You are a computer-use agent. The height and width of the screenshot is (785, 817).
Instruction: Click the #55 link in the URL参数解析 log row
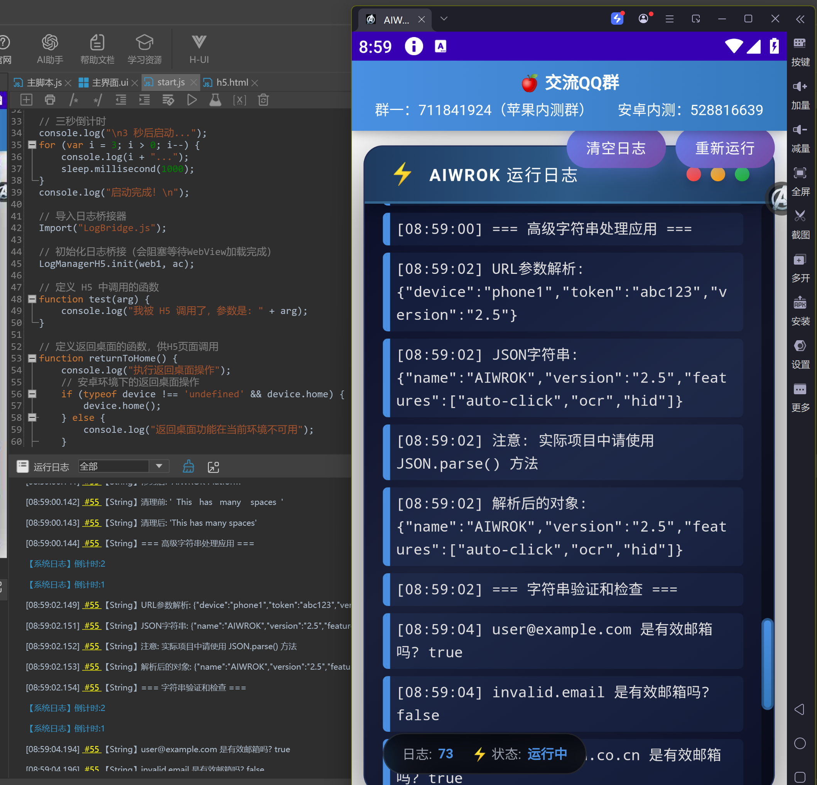92,605
